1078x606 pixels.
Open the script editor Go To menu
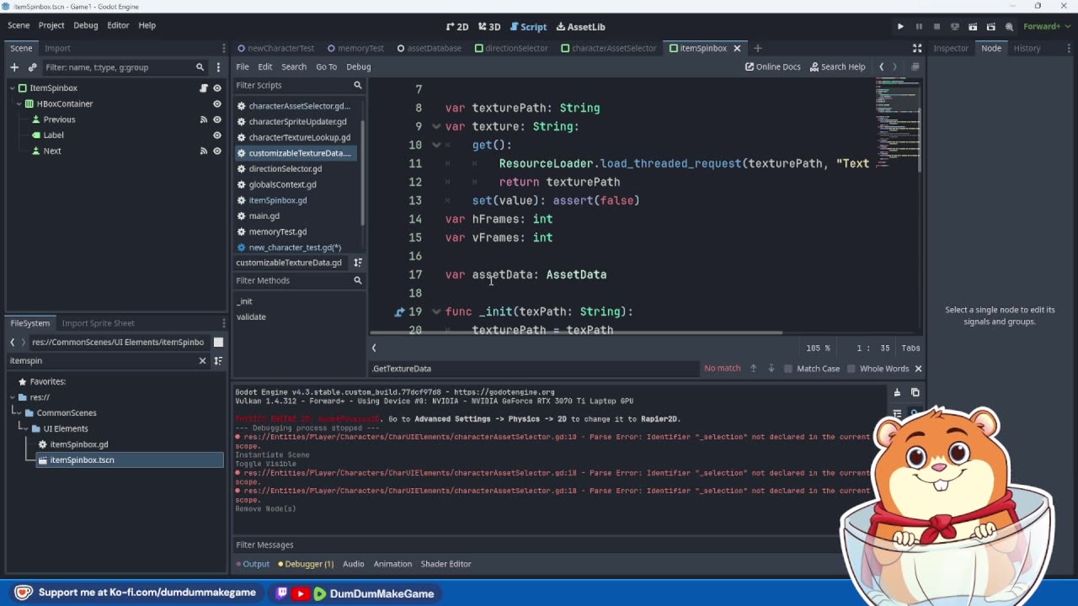pos(326,67)
